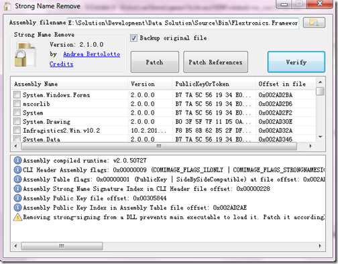
Task: Click the Strong Name Remove title bar icon
Action: point(7,6)
